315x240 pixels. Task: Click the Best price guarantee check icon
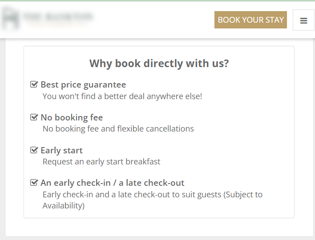(x=34, y=84)
